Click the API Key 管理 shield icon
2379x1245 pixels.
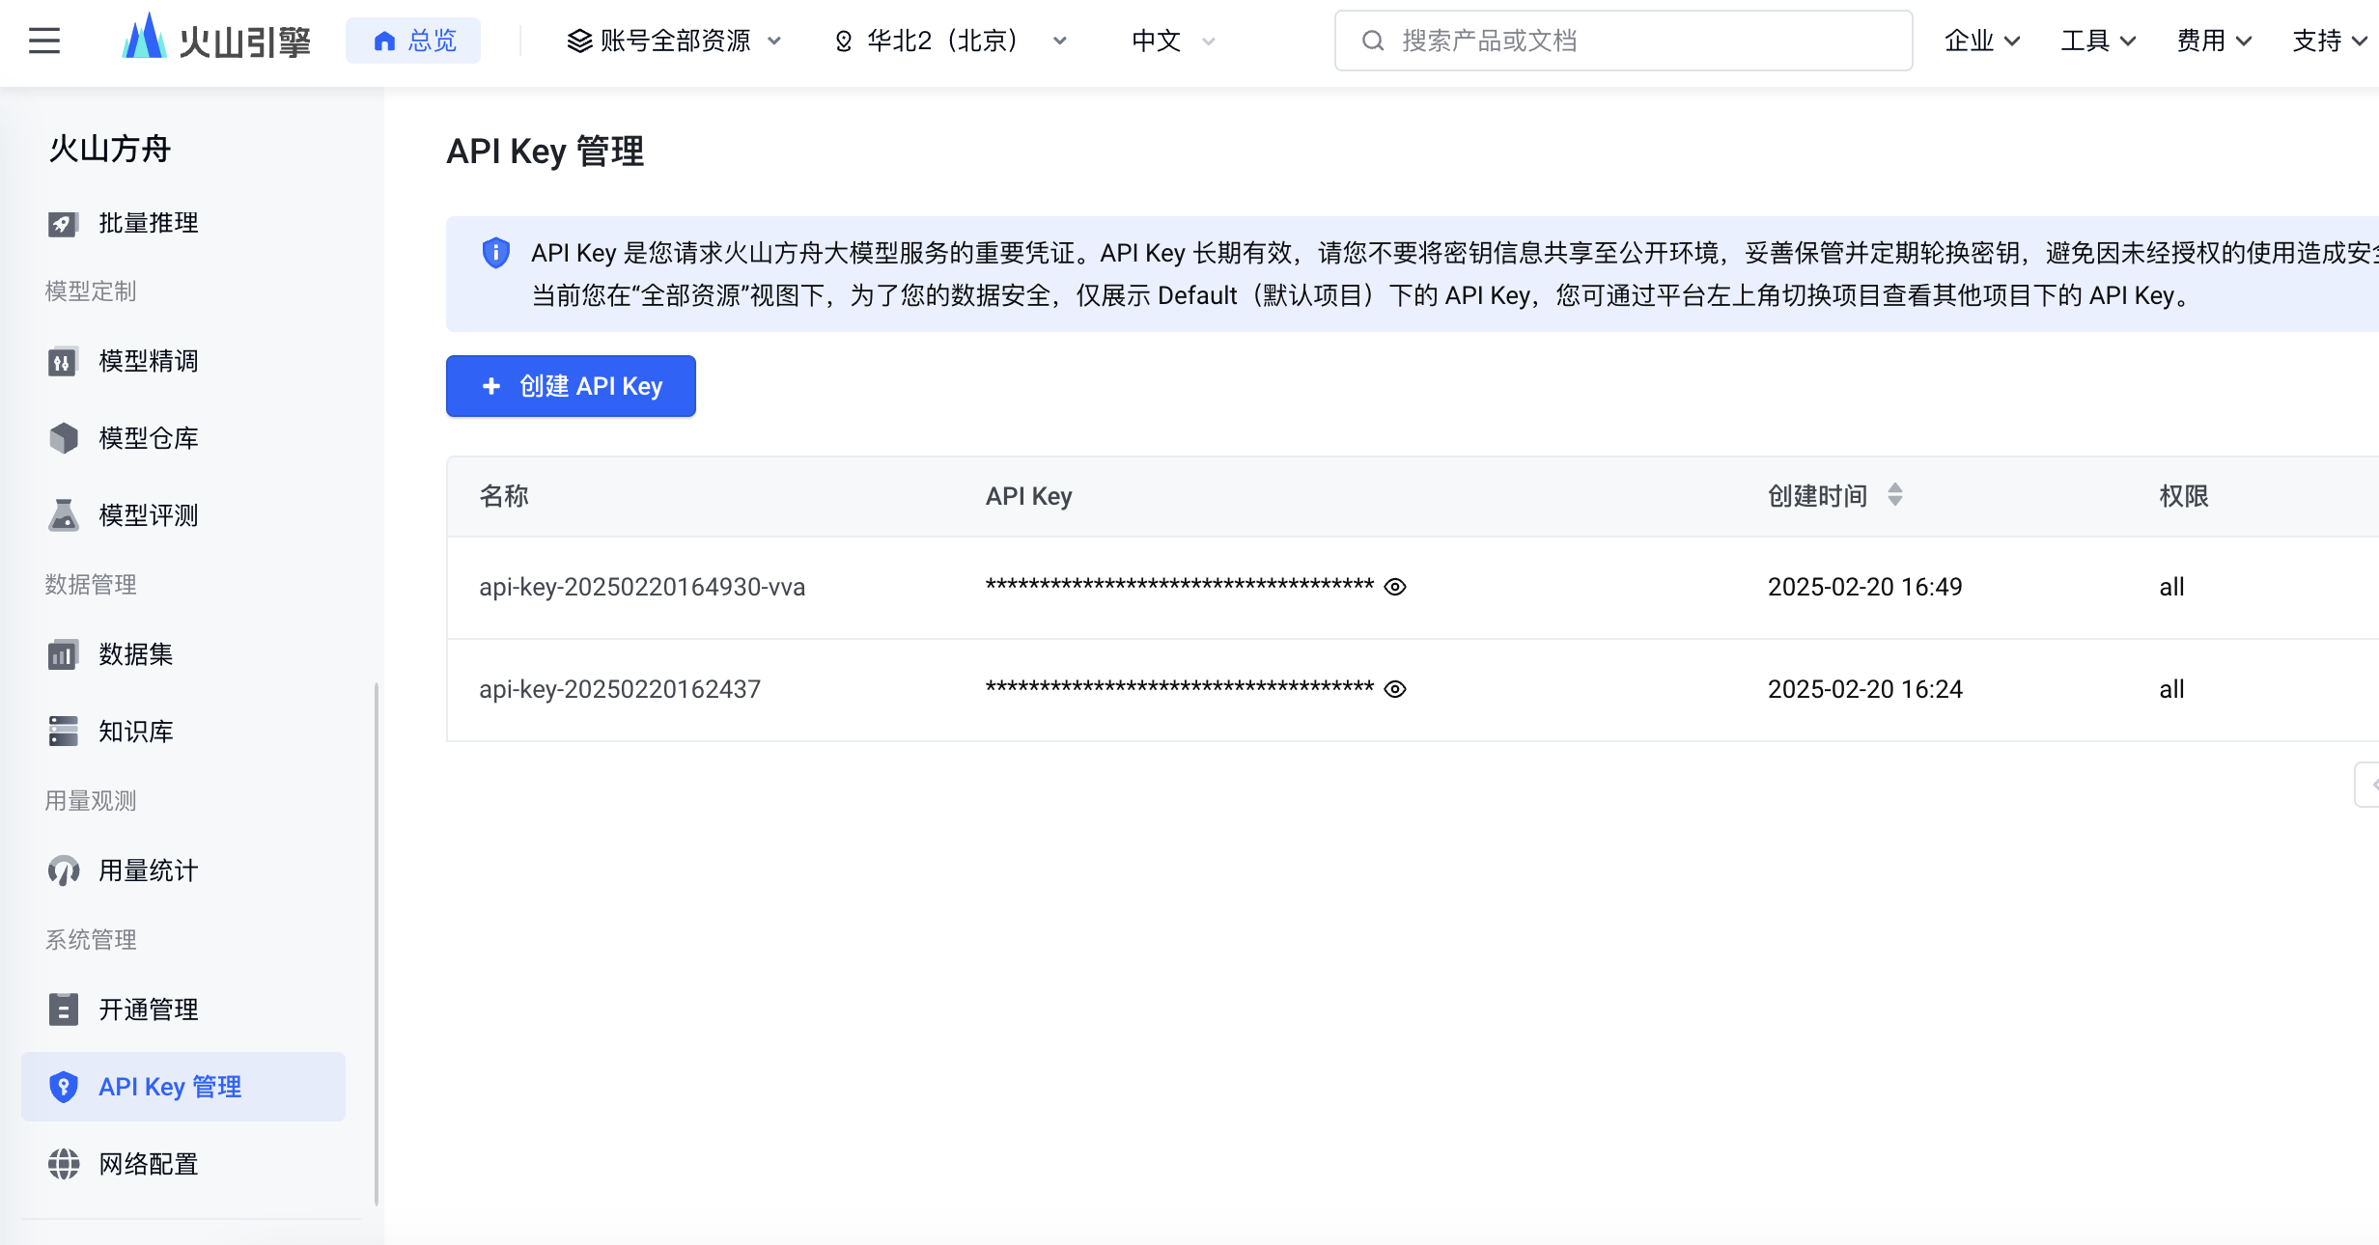(63, 1087)
